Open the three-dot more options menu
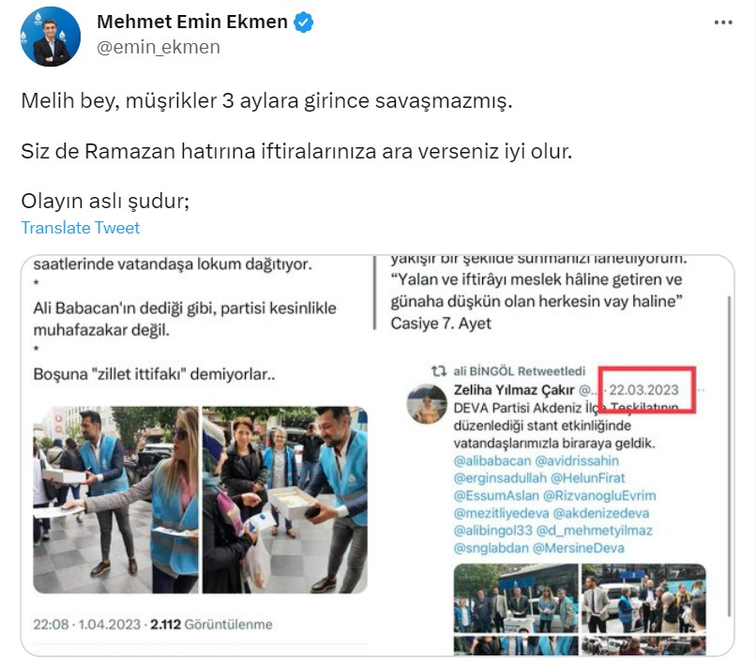 point(723,23)
